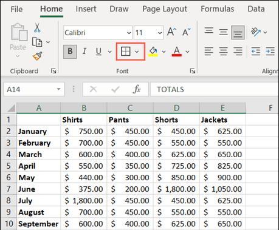Select the March cell
Screen dimensions: 279x230
39,155
